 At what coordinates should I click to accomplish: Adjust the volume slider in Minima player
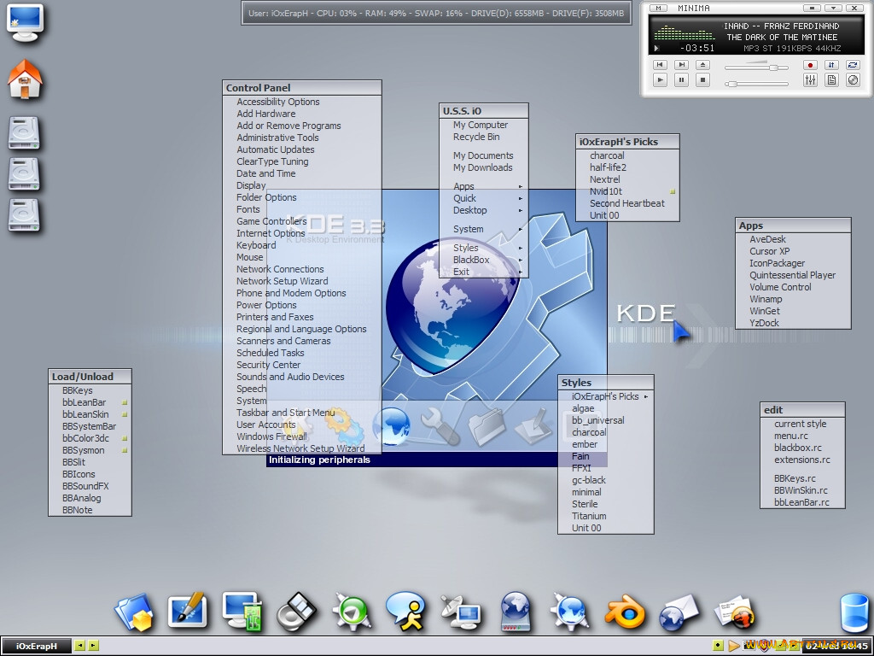click(756, 67)
